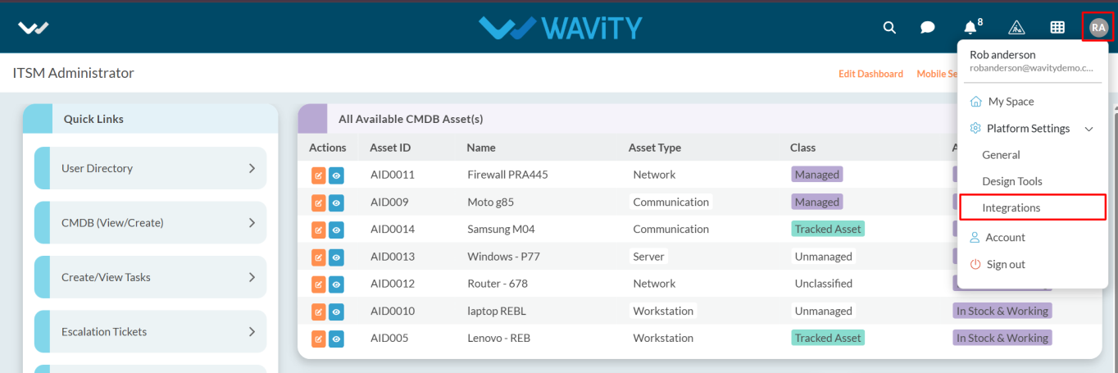
Task: Click the person icon beside Account
Action: (975, 238)
